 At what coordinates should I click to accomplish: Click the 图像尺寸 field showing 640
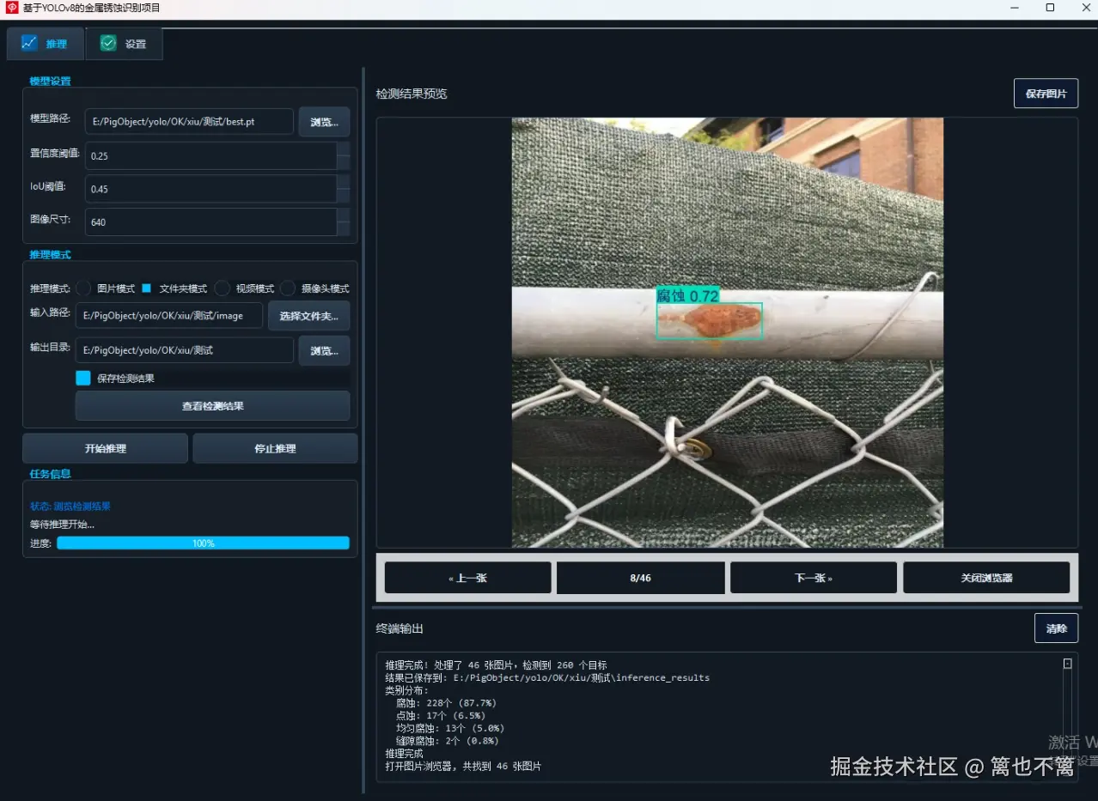pos(211,222)
